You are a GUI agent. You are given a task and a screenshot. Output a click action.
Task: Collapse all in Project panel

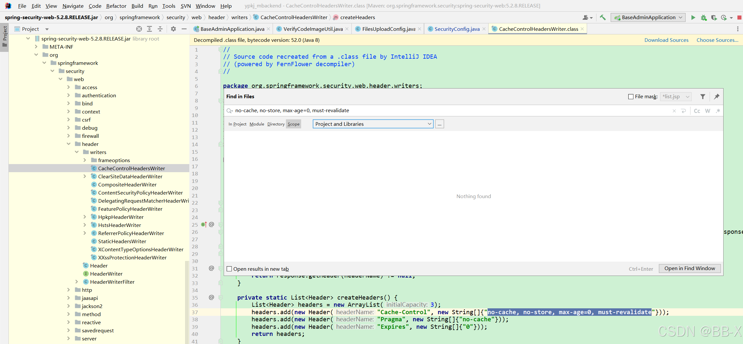pos(160,29)
